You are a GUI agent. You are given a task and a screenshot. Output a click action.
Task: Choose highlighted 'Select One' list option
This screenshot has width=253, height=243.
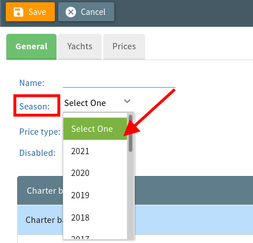(x=95, y=129)
